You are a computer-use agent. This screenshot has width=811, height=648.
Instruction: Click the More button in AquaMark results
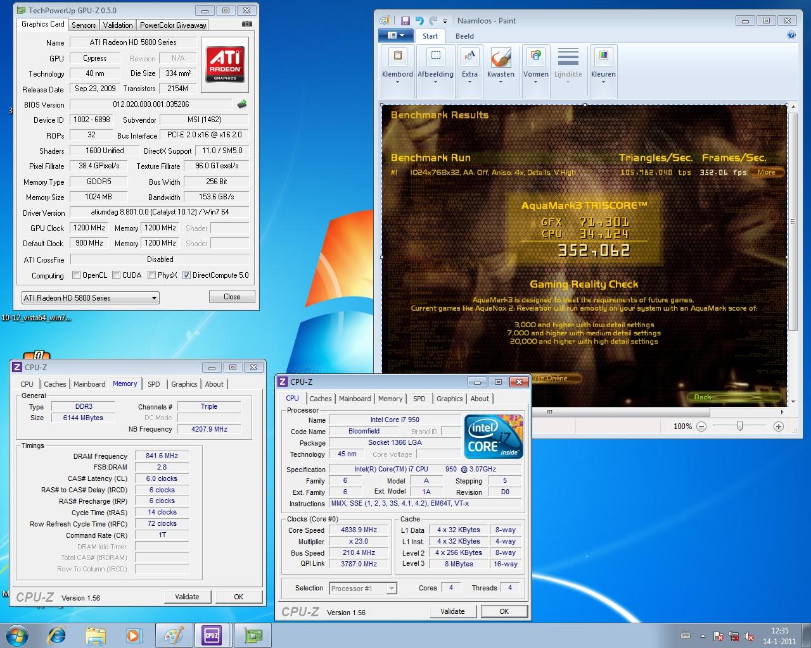(767, 172)
